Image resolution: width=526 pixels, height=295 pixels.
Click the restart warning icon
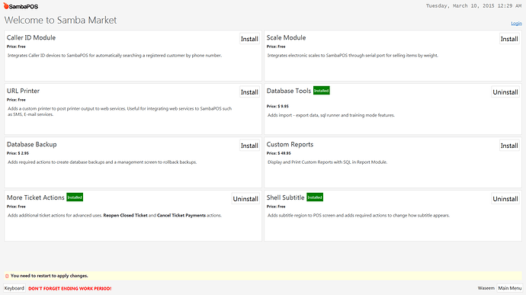[7, 276]
